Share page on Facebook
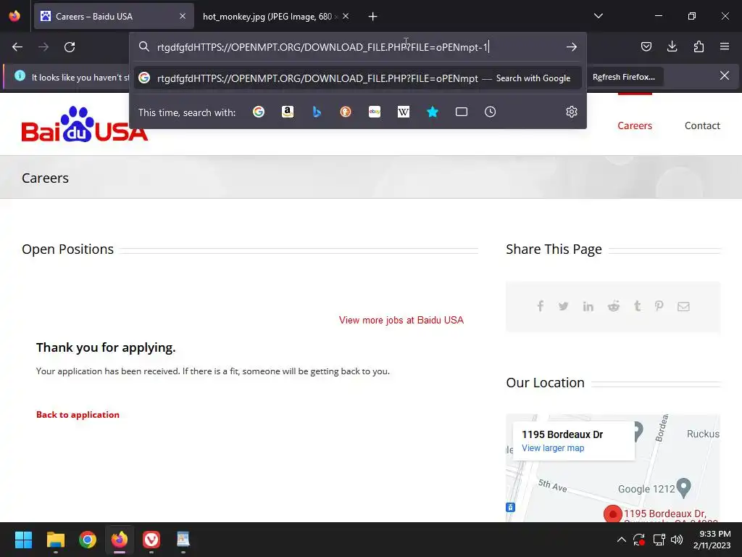 click(540, 306)
